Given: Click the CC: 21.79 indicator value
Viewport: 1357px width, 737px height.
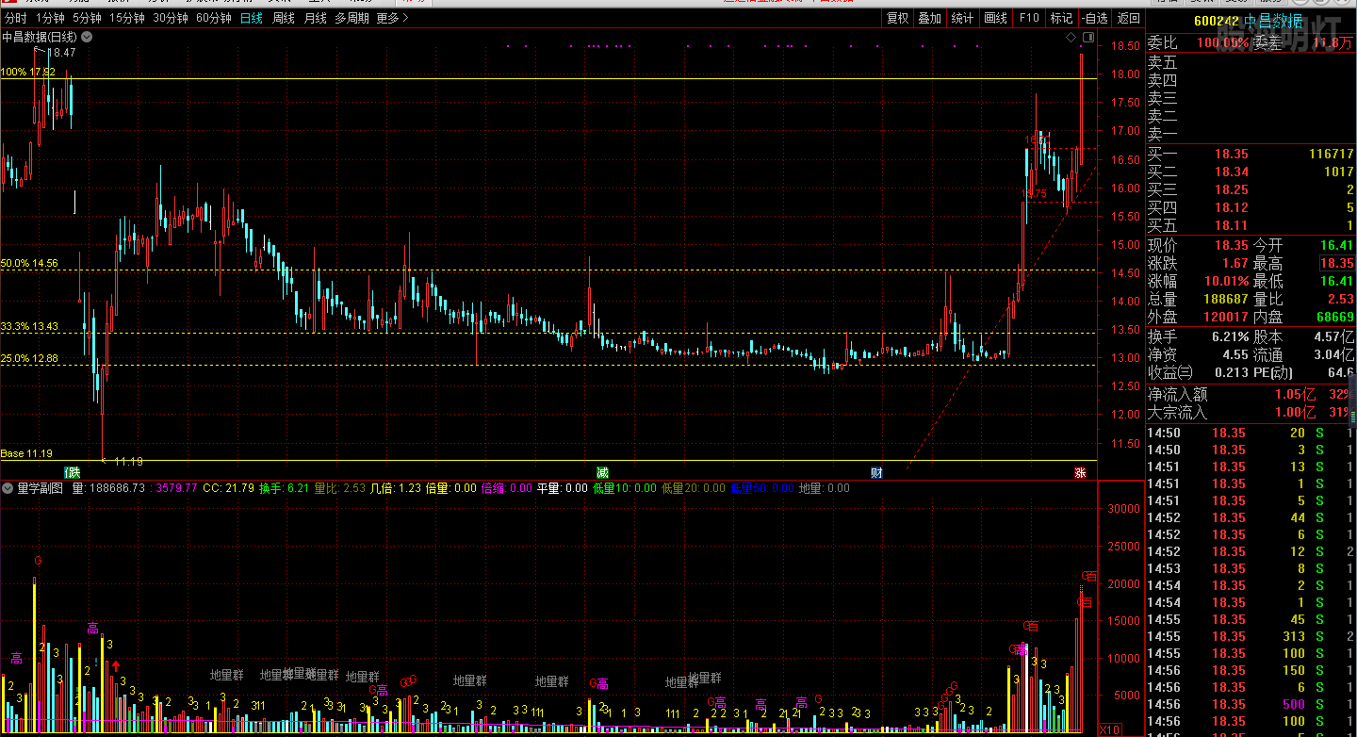Looking at the screenshot, I should tap(228, 488).
